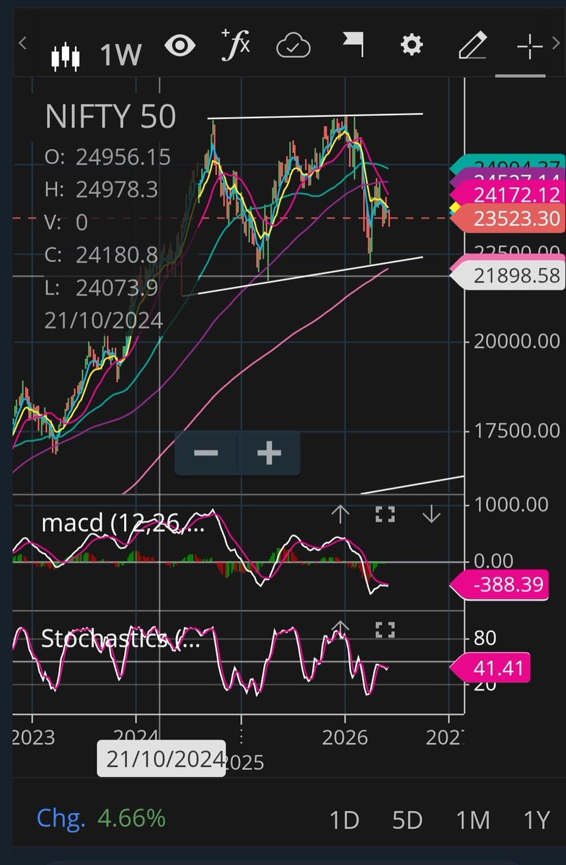This screenshot has width=566, height=865.
Task: Select the 1Y range tab
Action: (x=536, y=820)
